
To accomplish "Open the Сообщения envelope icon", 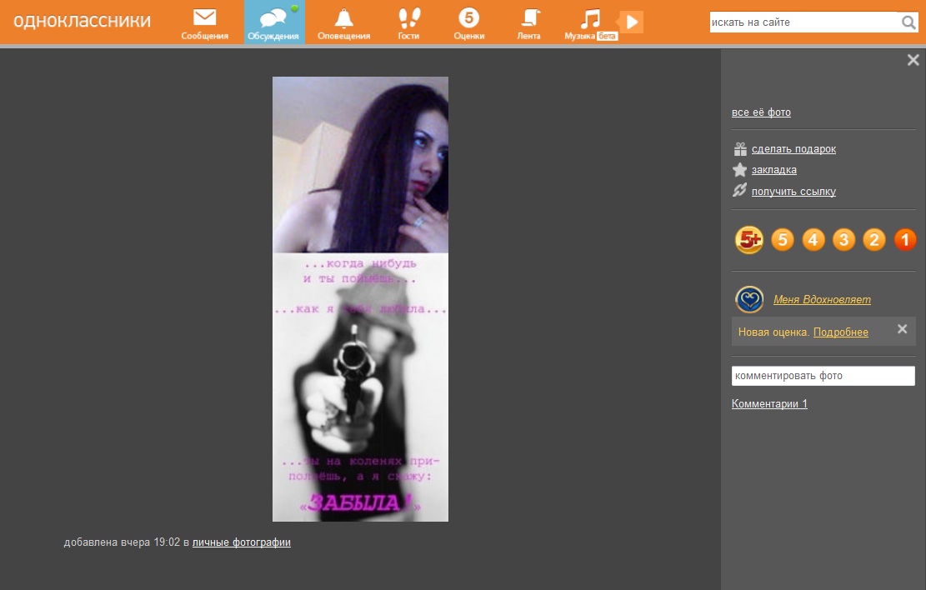I will [x=204, y=17].
